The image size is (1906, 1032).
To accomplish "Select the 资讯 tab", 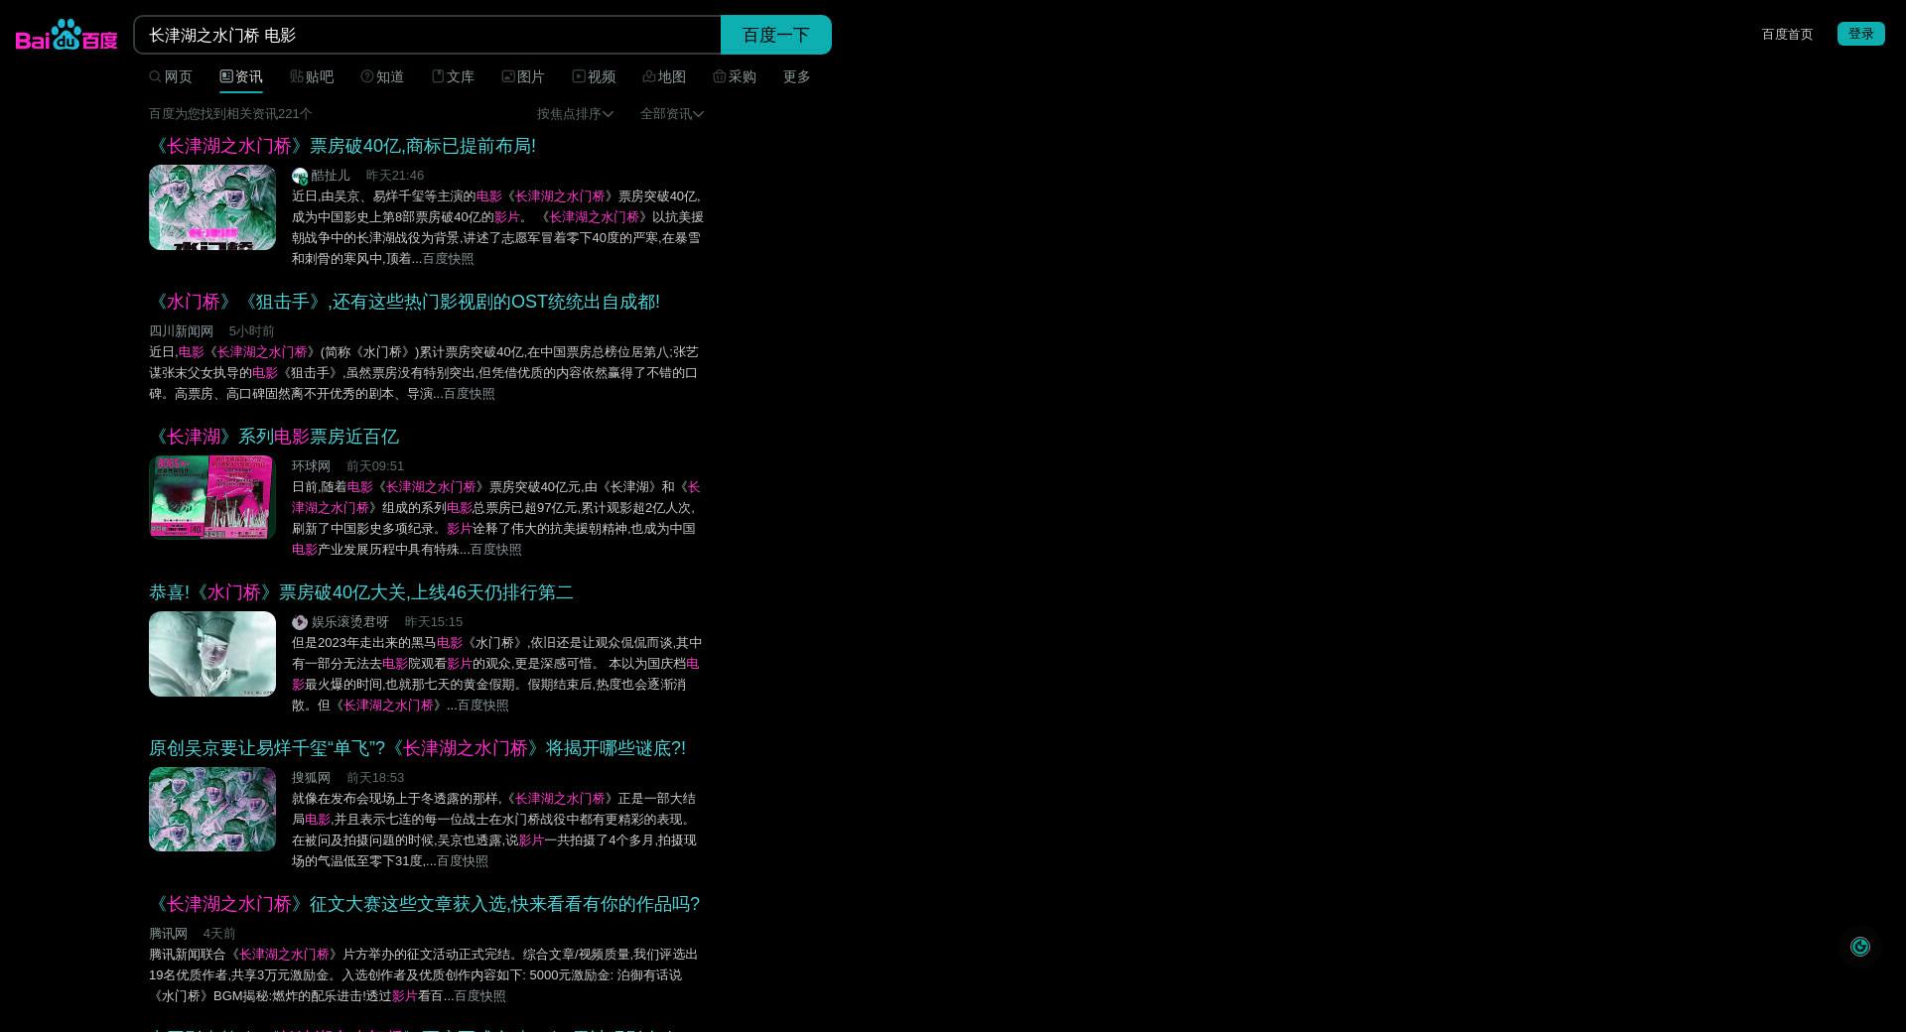I will point(241,76).
